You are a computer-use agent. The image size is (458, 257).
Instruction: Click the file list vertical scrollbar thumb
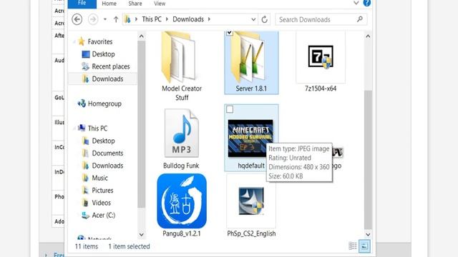[x=368, y=160]
